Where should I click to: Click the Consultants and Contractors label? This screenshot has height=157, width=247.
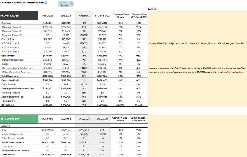click(17, 68)
